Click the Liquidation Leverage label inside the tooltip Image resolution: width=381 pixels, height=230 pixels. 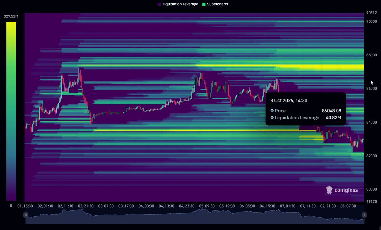click(297, 118)
